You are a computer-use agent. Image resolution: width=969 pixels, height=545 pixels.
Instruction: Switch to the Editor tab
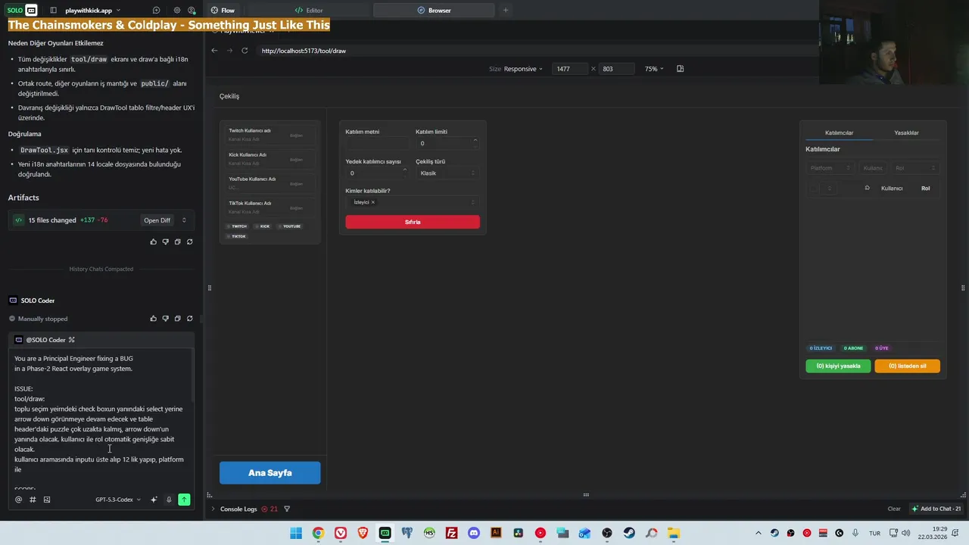[309, 11]
